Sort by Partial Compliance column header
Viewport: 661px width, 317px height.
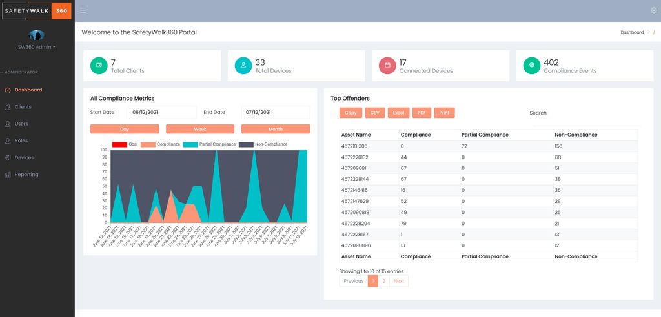[506, 135]
